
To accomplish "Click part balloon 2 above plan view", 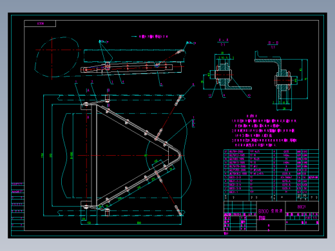I will coord(92,82).
